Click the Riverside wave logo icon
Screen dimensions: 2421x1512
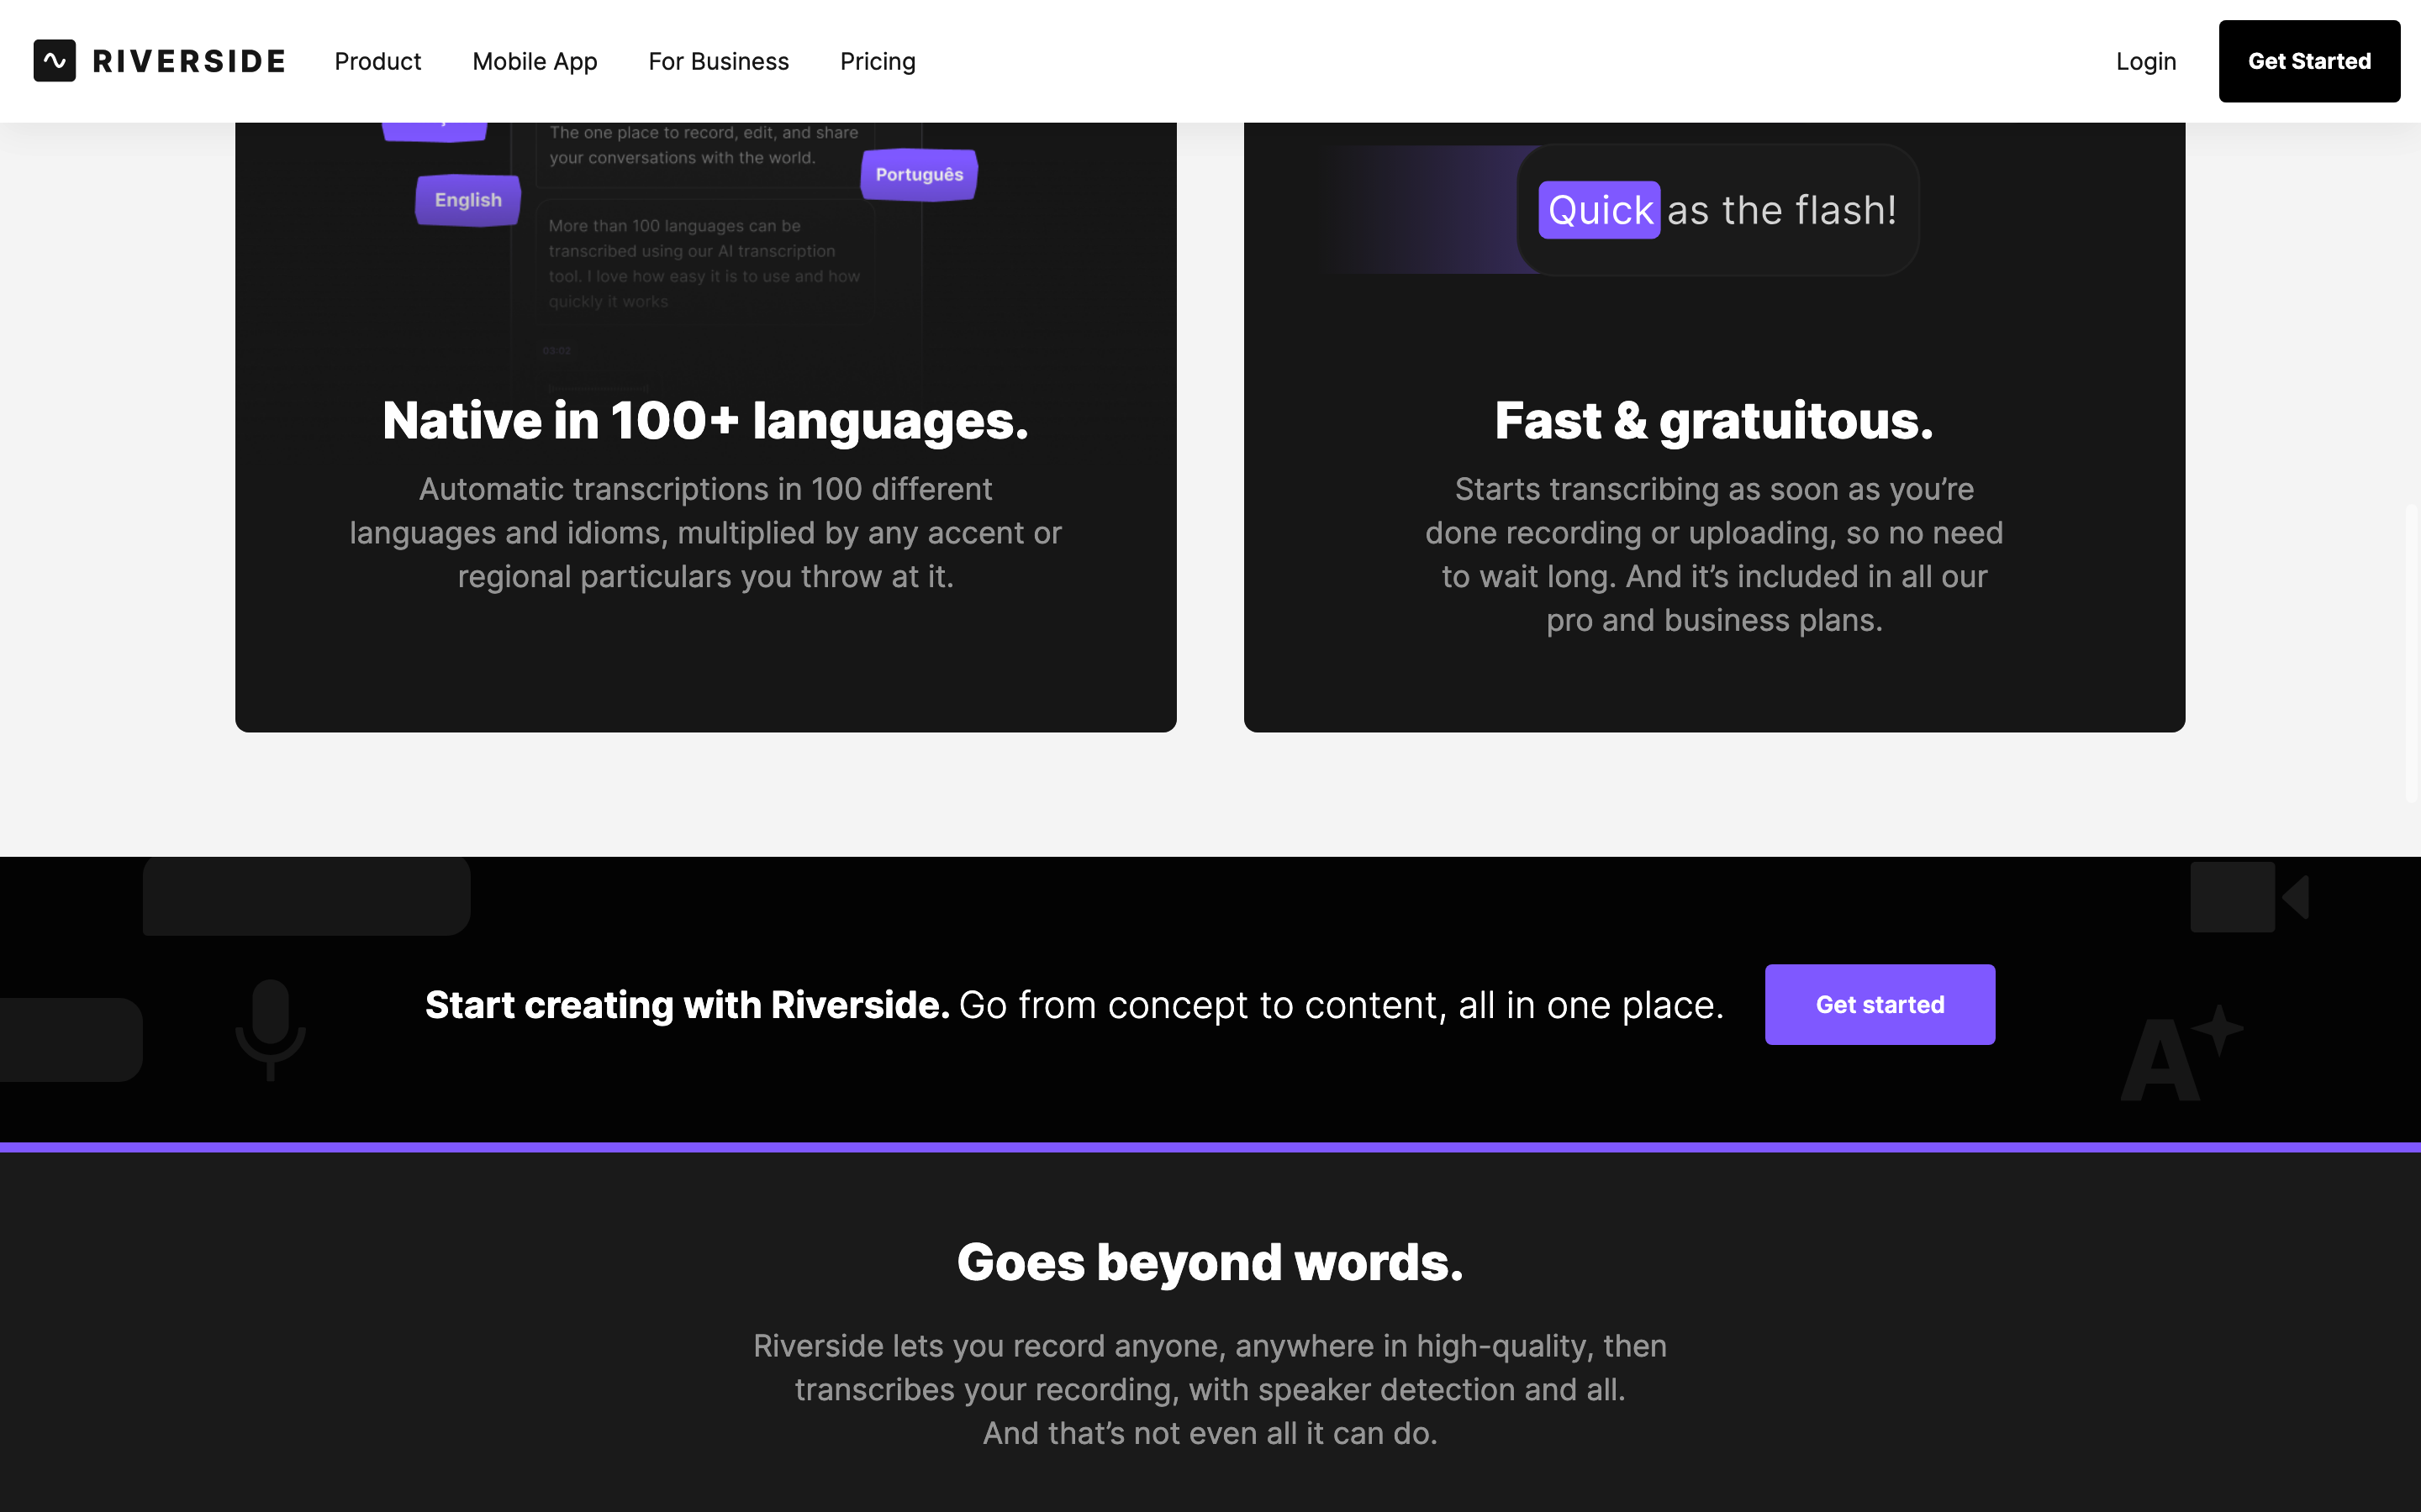[x=54, y=61]
